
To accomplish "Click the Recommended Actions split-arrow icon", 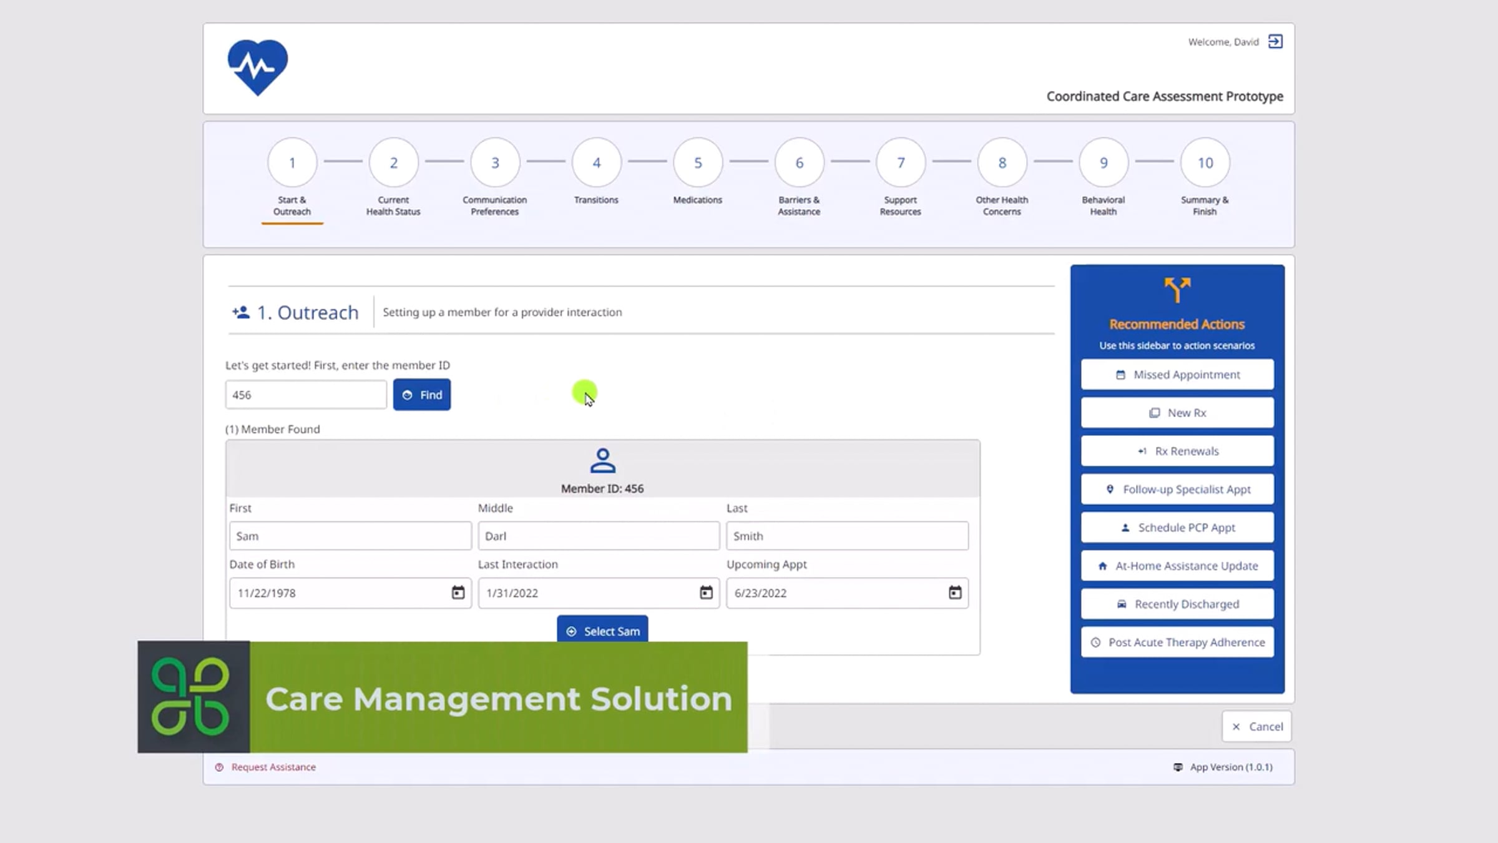I will pos(1177,290).
